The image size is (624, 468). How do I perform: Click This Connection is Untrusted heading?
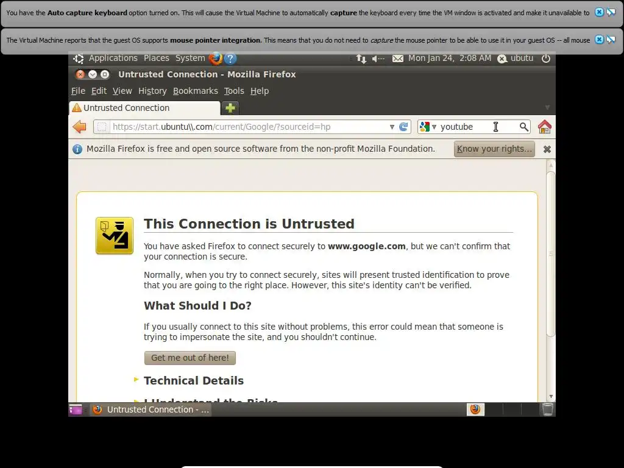[x=249, y=224]
